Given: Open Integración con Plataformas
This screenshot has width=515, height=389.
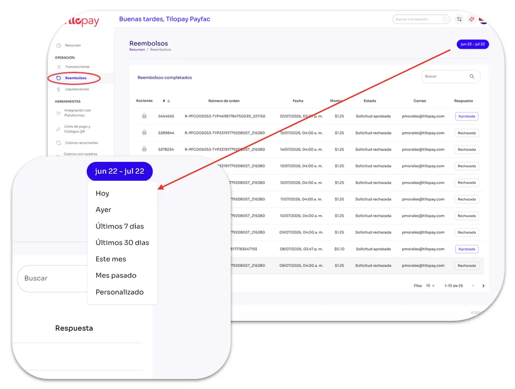Looking at the screenshot, I should [78, 113].
